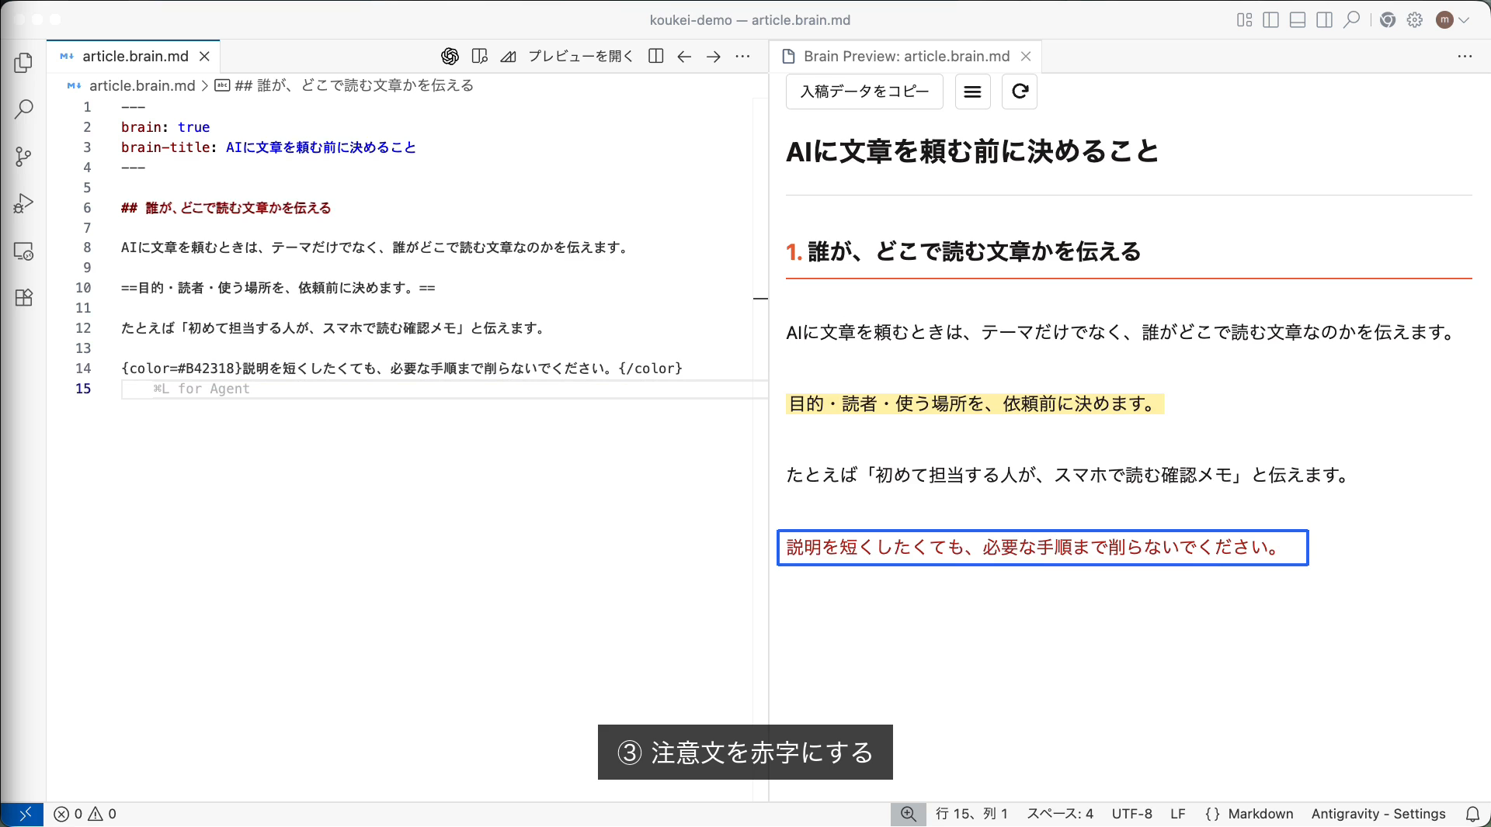Go to line via 行 15、列 1 status
The width and height of the screenshot is (1491, 827).
click(971, 814)
